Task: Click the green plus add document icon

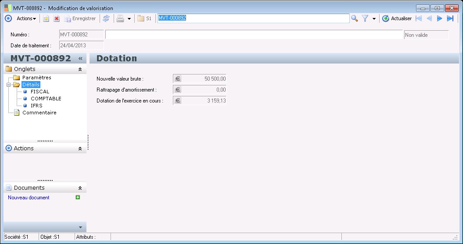Action: pos(78,197)
